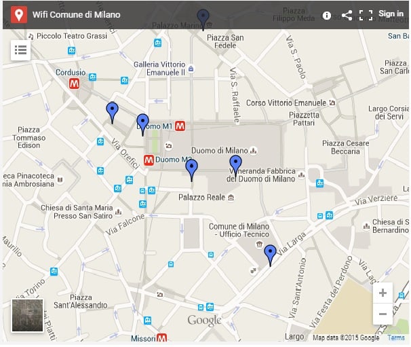Zoom in with the plus button
The height and width of the screenshot is (347, 411).
point(383,293)
